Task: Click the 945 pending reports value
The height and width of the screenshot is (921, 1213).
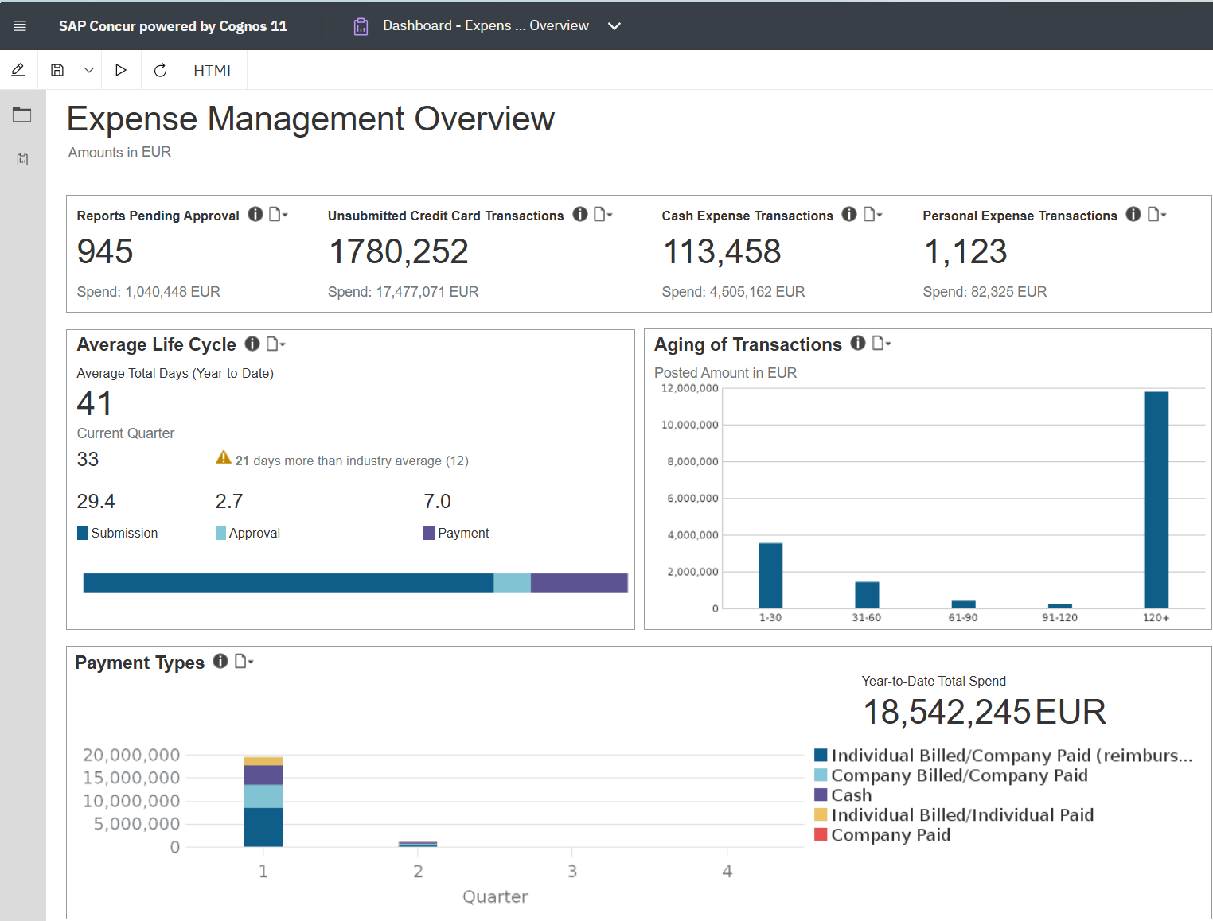Action: (105, 251)
